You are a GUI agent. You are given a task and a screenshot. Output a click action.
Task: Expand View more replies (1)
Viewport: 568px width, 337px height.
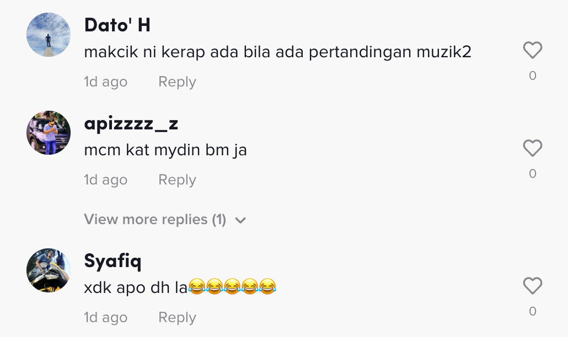(x=155, y=220)
